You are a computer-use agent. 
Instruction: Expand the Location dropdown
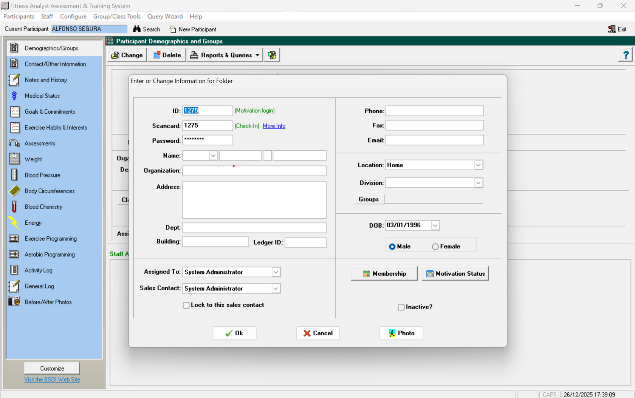pos(478,165)
